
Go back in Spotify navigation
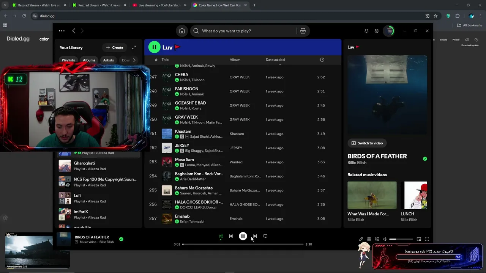click(x=74, y=31)
